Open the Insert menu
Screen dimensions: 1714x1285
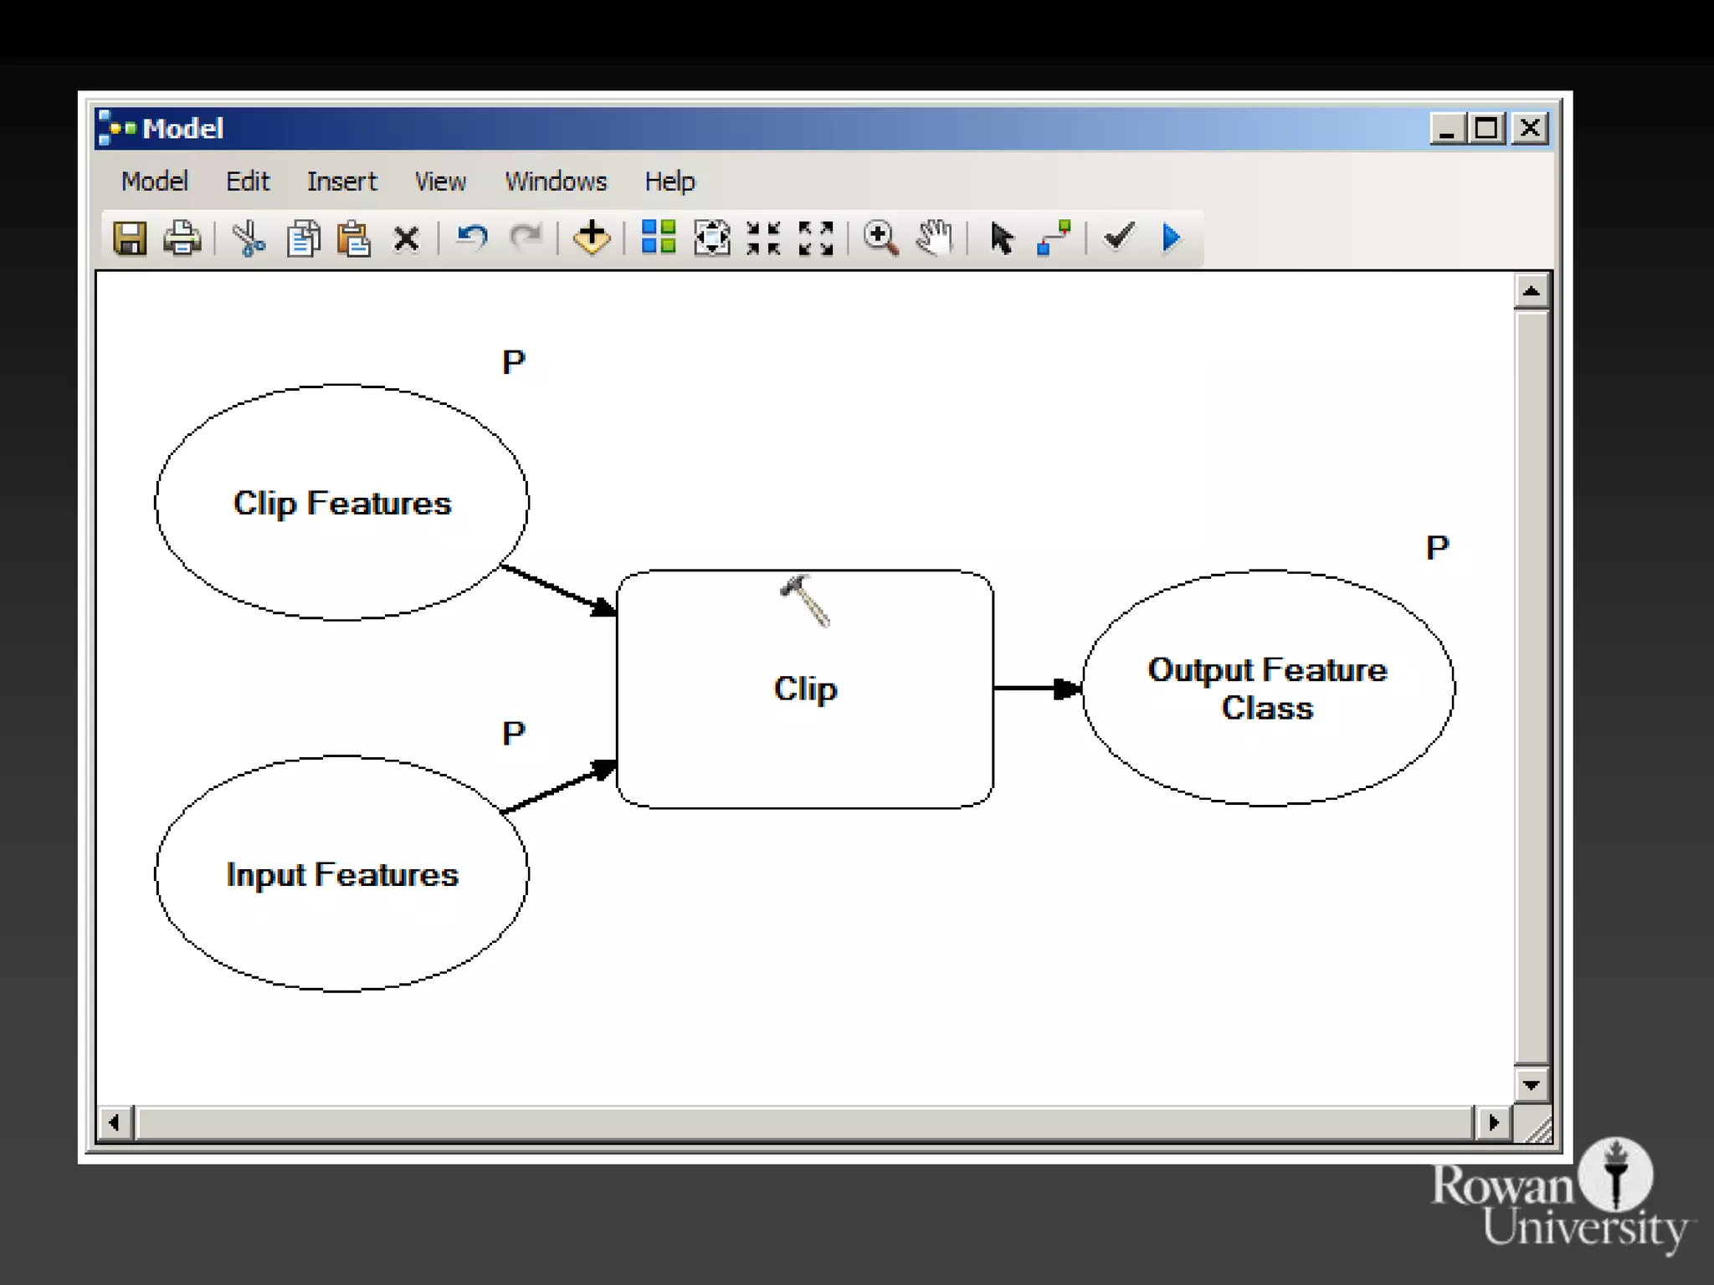click(x=341, y=182)
